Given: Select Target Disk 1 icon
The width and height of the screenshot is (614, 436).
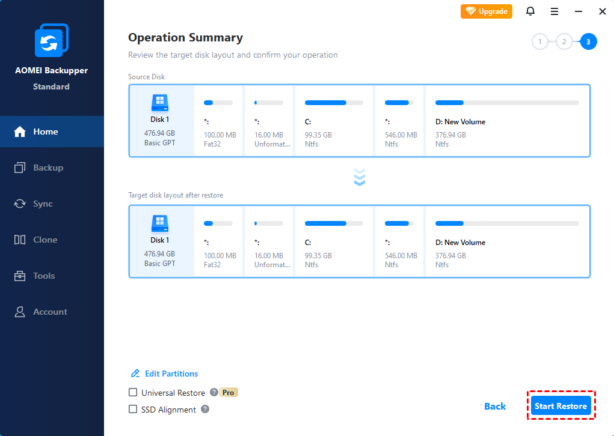Looking at the screenshot, I should [x=160, y=223].
